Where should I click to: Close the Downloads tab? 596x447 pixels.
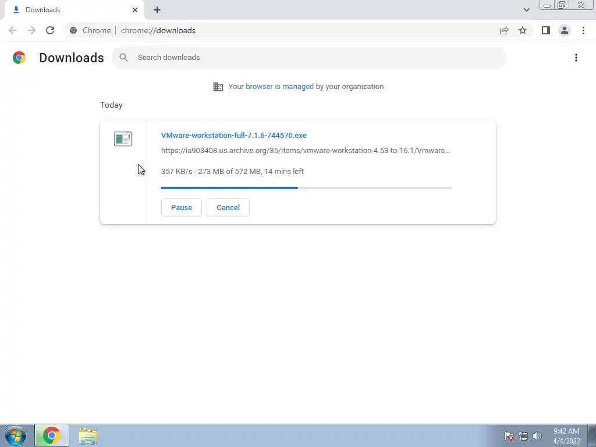click(x=135, y=10)
